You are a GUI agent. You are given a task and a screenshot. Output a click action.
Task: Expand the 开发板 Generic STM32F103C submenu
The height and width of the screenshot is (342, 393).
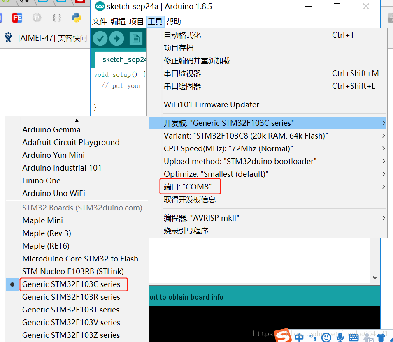(x=267, y=123)
